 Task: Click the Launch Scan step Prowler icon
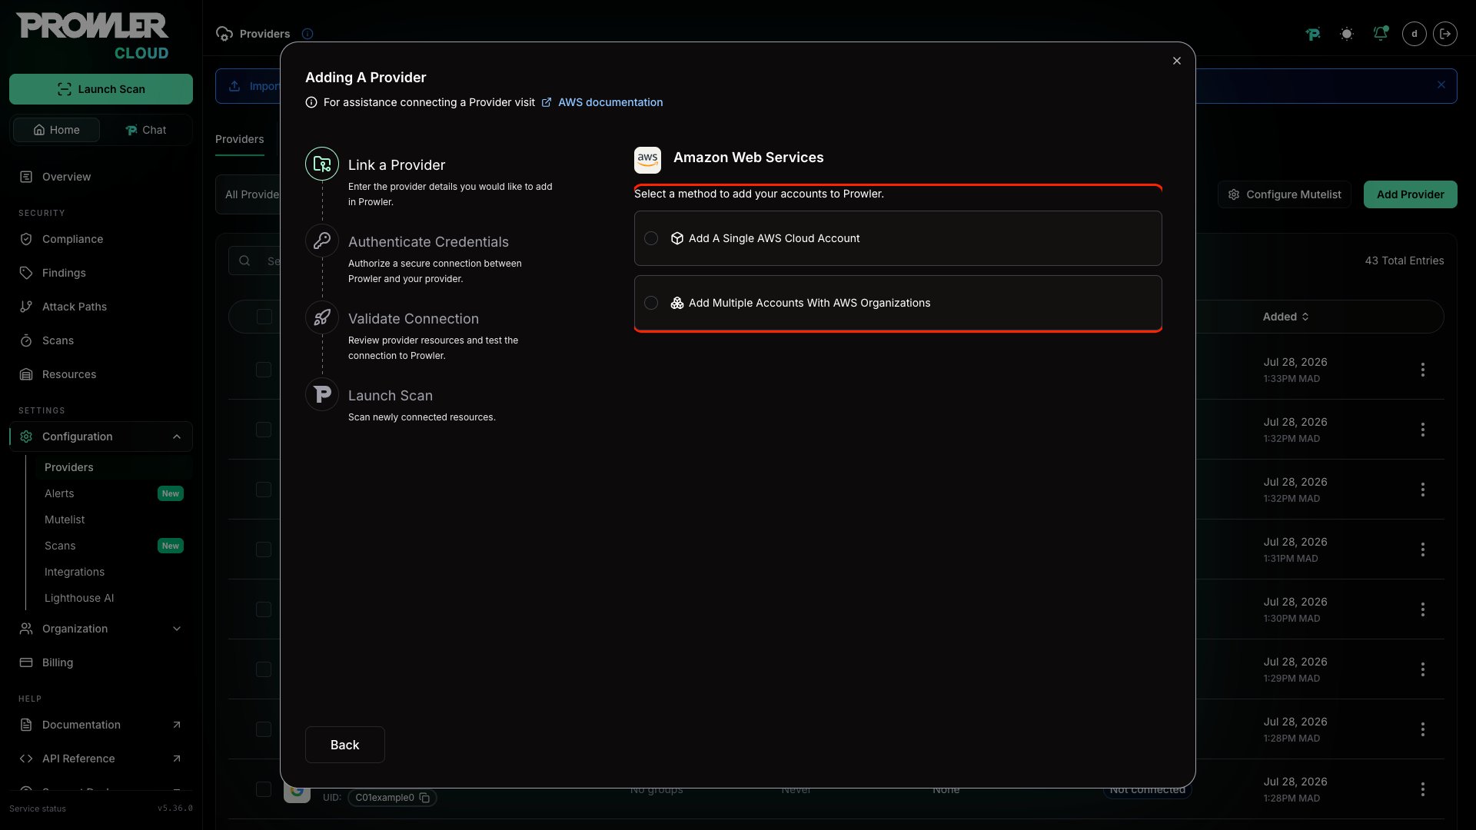322,394
